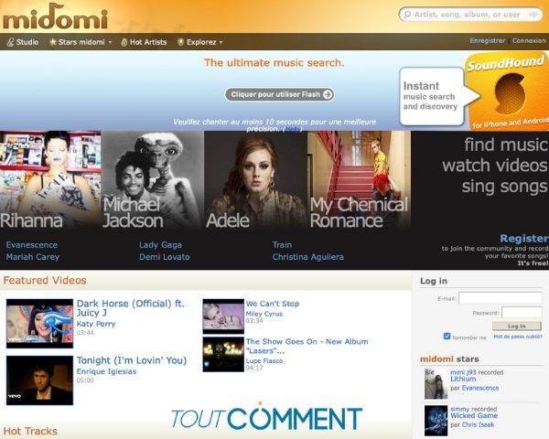This screenshot has height=439, width=549.
Task: Click the Hot Artists flame icon
Action: (124, 42)
